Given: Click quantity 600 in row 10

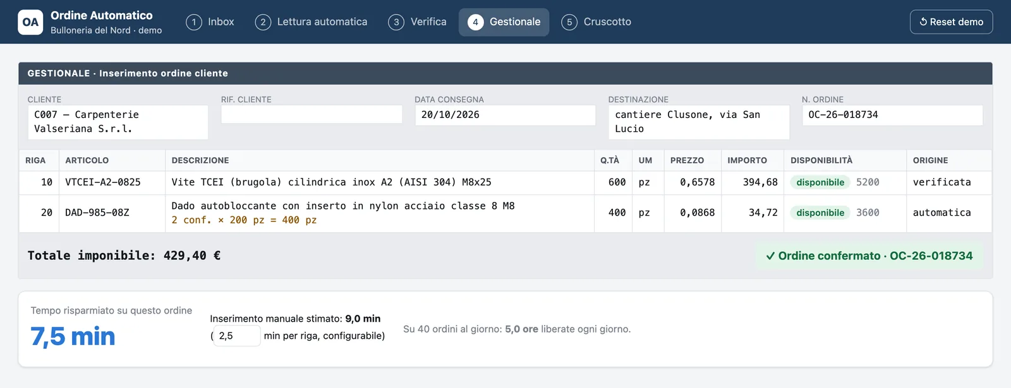Looking at the screenshot, I should 617,182.
